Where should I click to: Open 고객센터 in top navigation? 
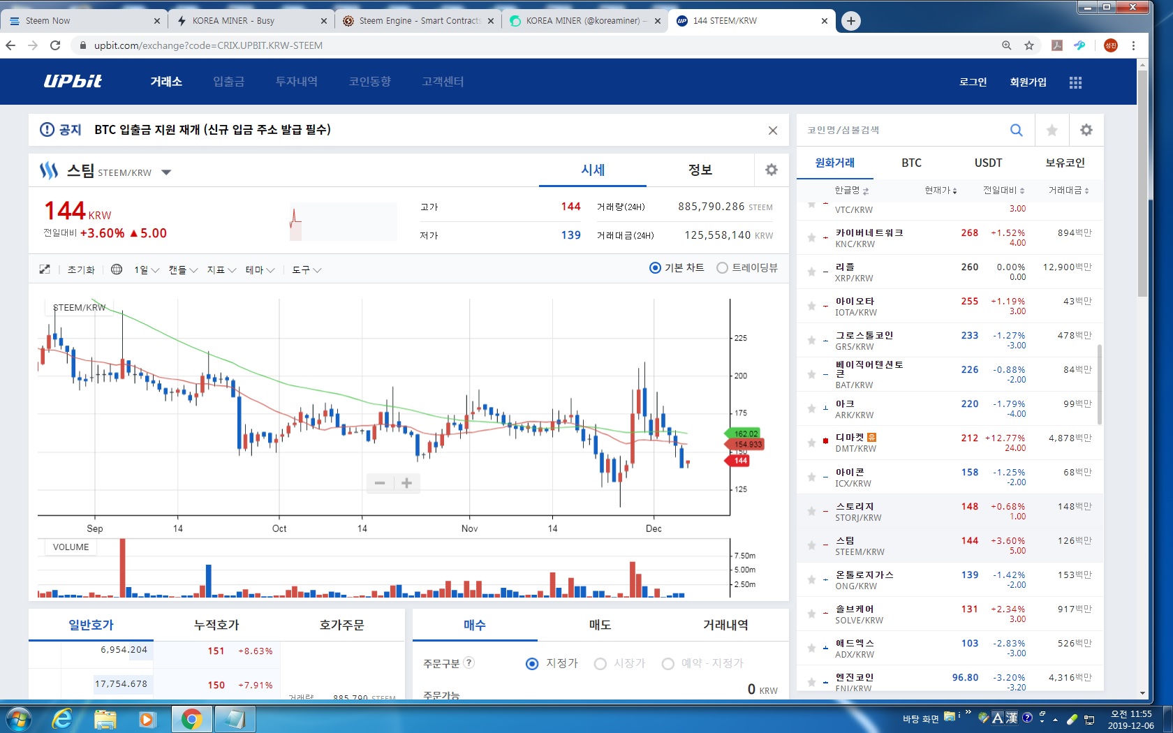443,81
